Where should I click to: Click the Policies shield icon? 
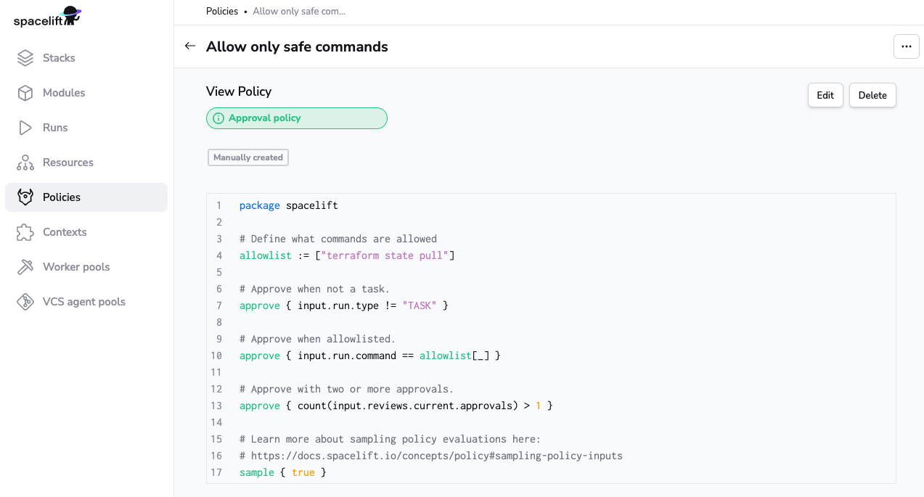pyautogui.click(x=25, y=197)
